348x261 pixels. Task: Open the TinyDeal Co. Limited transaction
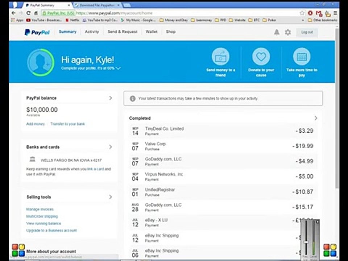[223, 131]
